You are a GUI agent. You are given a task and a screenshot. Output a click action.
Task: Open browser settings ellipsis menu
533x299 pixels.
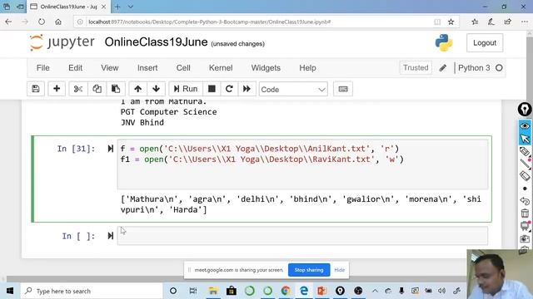coord(525,22)
